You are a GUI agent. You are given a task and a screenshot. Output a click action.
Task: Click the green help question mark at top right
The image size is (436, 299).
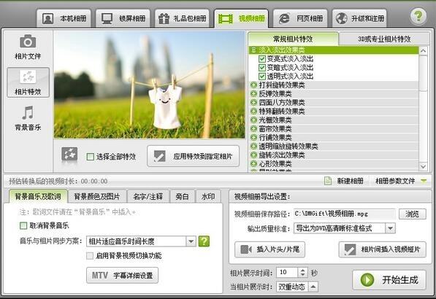418,16
